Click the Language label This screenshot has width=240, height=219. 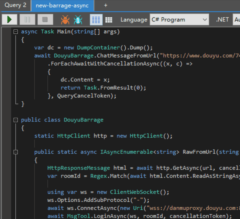[x=134, y=20]
